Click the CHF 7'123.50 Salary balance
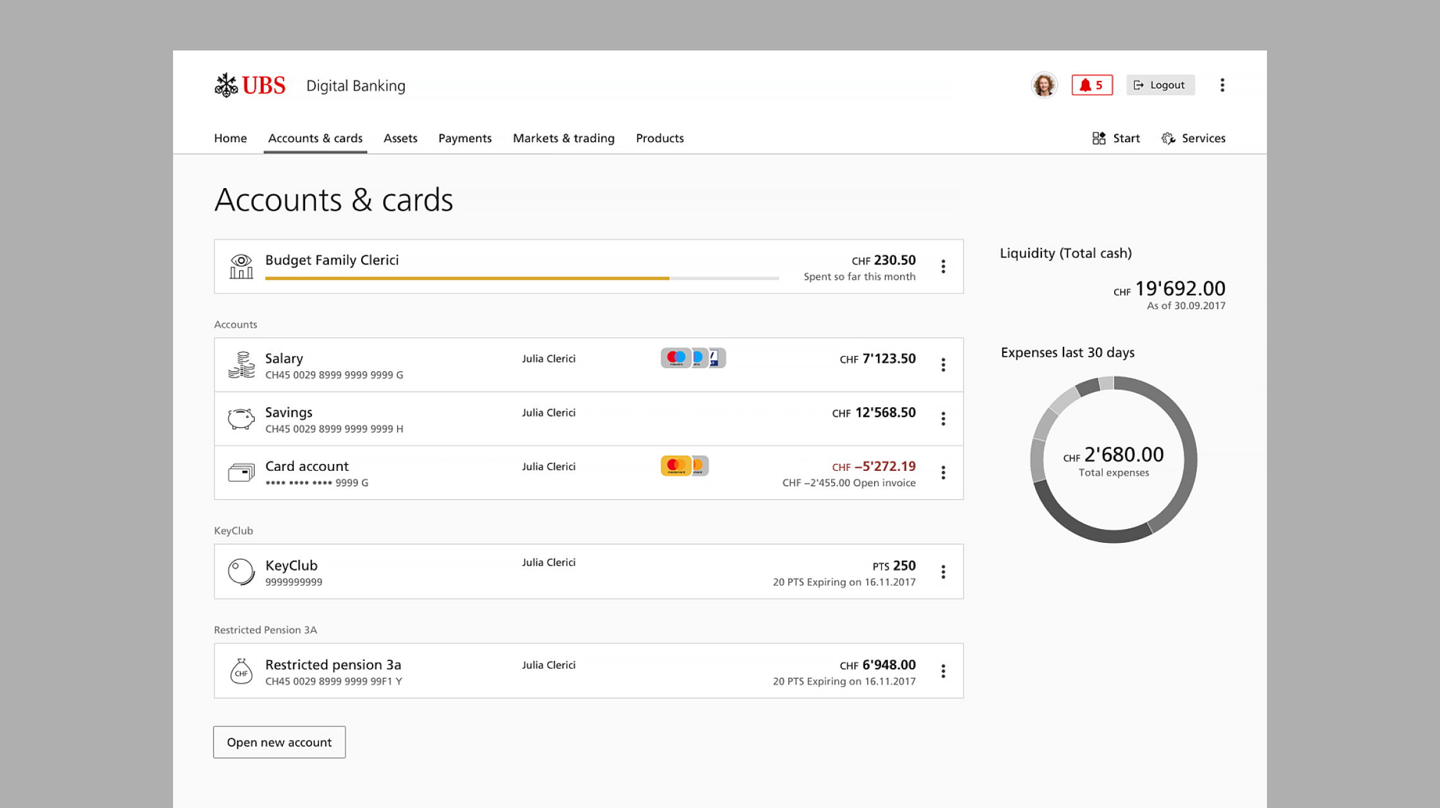Viewport: 1440px width, 808px height. click(877, 359)
